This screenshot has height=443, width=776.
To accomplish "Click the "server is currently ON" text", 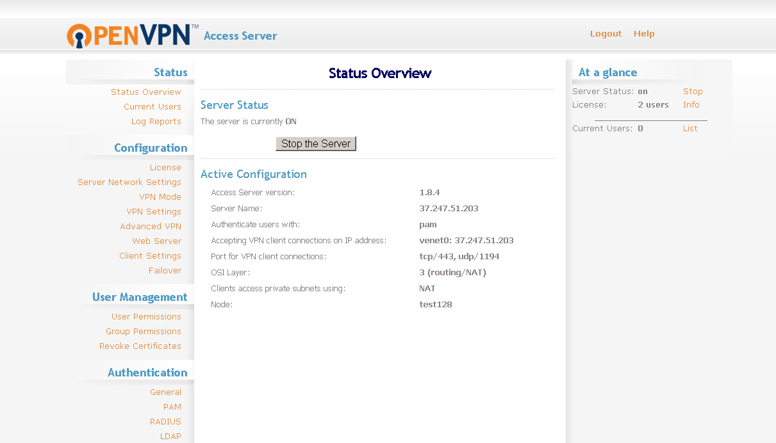I will pos(249,122).
